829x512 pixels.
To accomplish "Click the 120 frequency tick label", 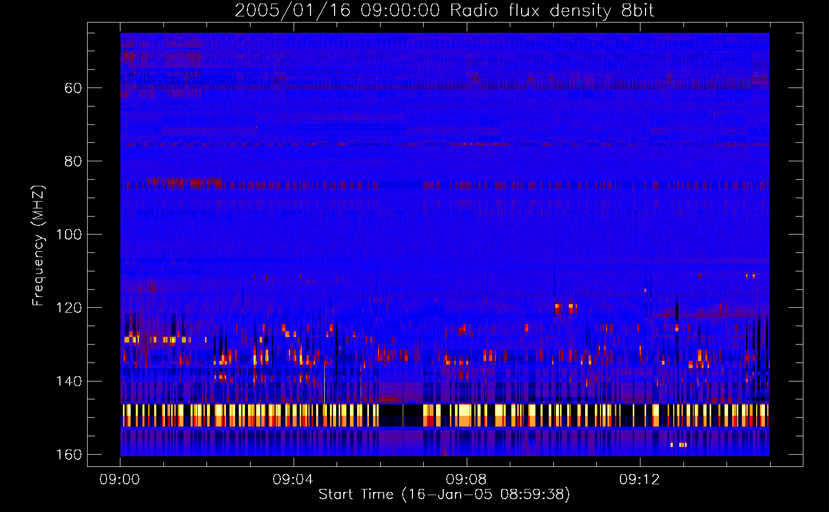I will click(69, 308).
